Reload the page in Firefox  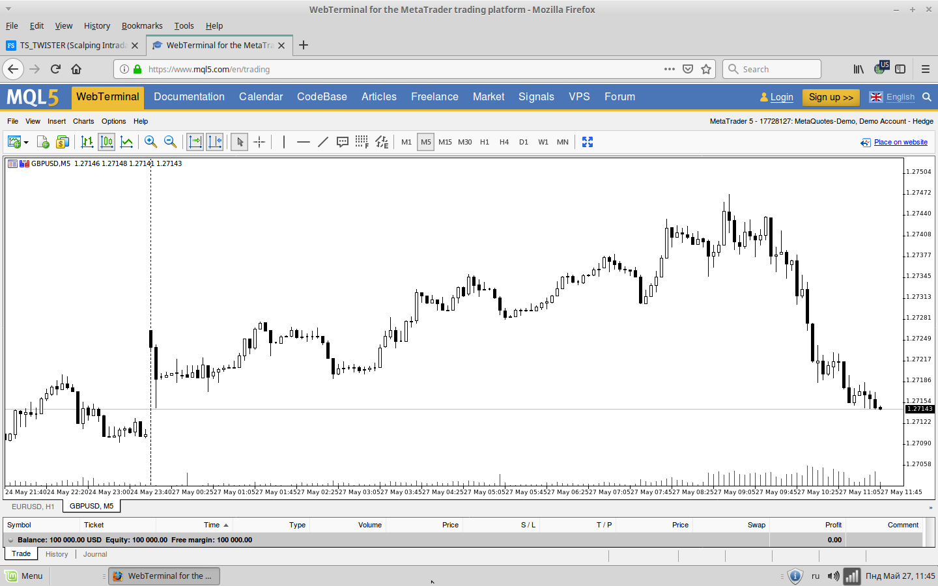55,69
